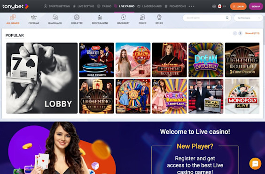
Task: Launch Mega Wheel game
Action: coord(133,96)
